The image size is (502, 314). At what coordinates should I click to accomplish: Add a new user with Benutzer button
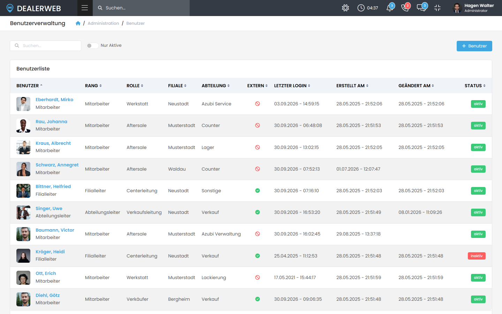click(x=474, y=46)
